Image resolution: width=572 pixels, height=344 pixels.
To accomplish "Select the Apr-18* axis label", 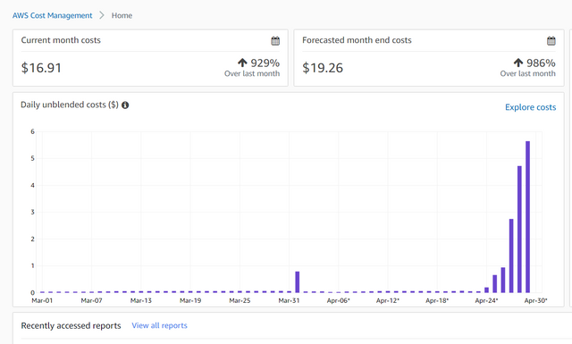I will tap(437, 300).
